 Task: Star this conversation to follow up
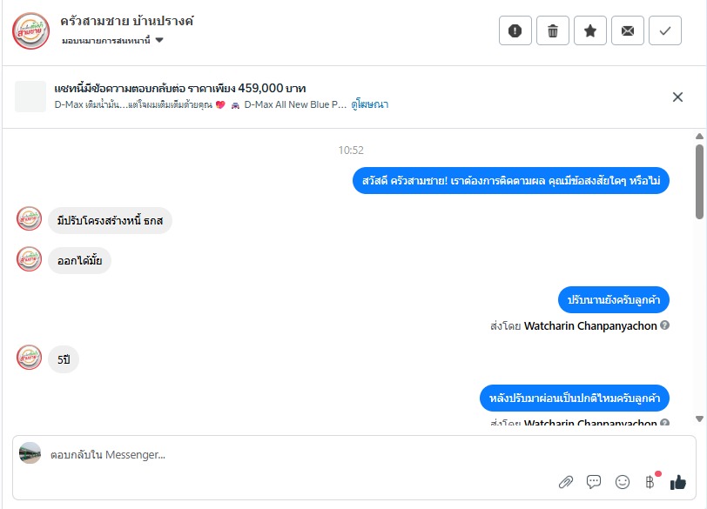589,30
